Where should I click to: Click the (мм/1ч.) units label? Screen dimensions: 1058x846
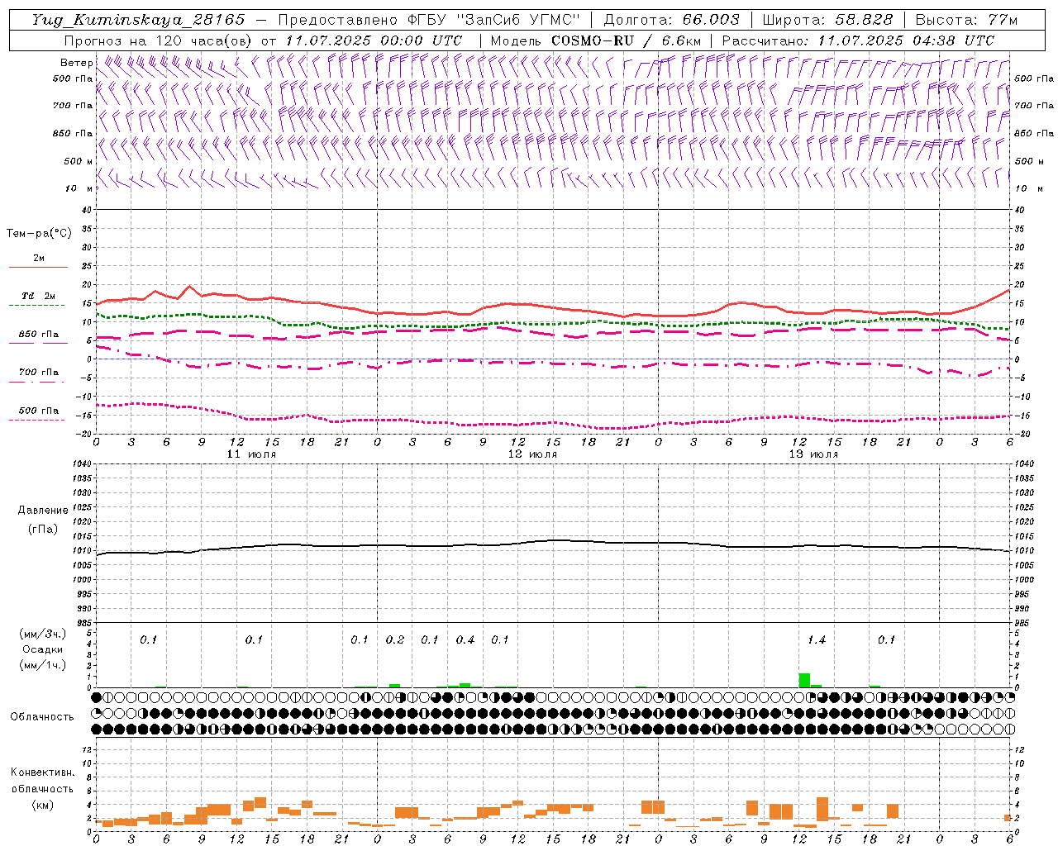(42, 665)
